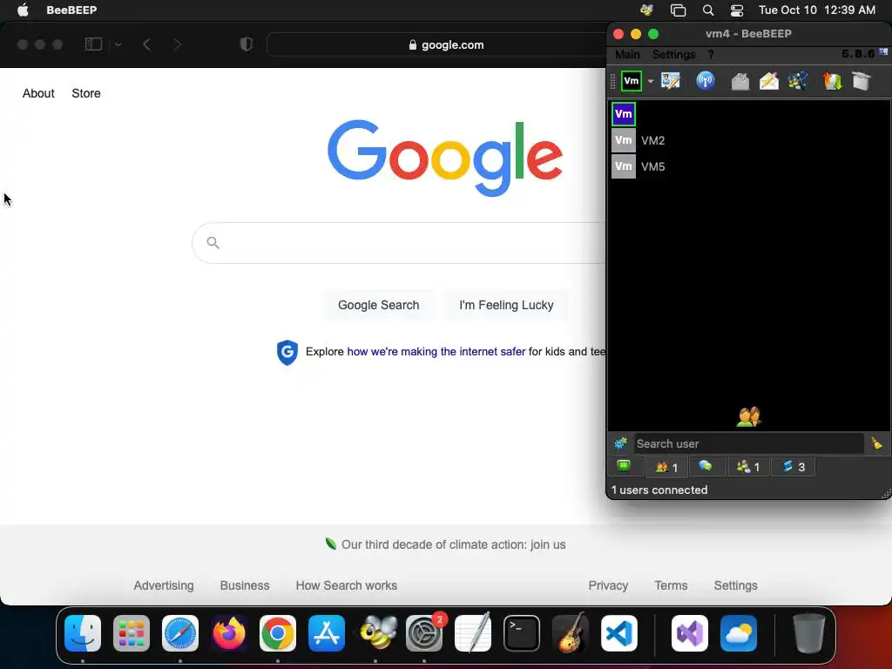
Task: Open the edit profile icon in BeeBEEP toolbar
Action: (671, 81)
